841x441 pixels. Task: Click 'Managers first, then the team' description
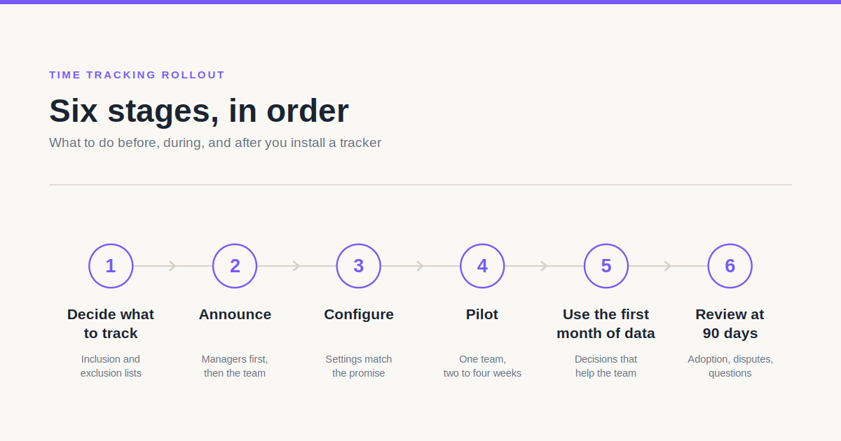pos(235,366)
